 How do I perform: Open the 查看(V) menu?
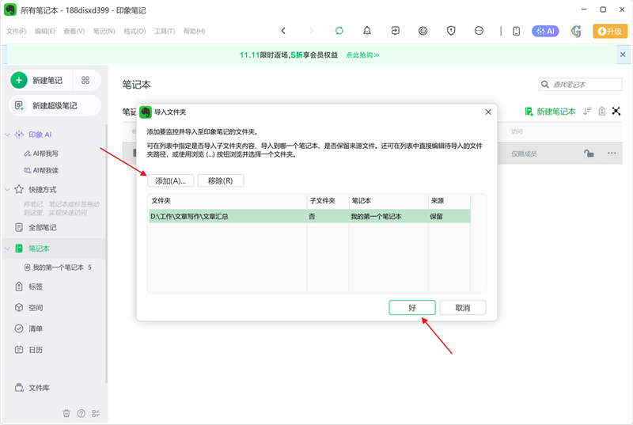pyautogui.click(x=74, y=31)
